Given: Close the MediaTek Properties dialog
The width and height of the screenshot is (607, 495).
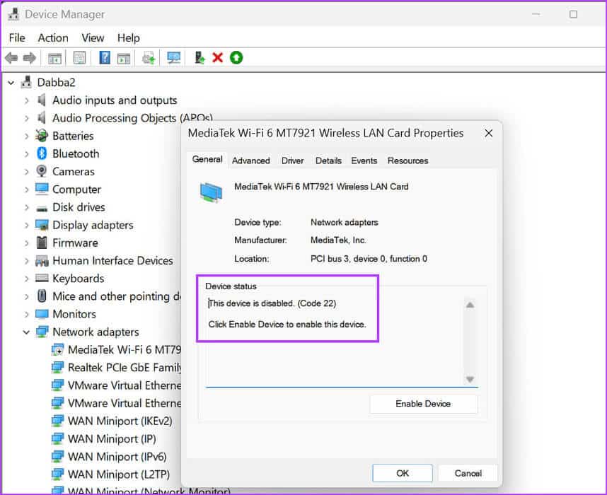Looking at the screenshot, I should tap(489, 133).
